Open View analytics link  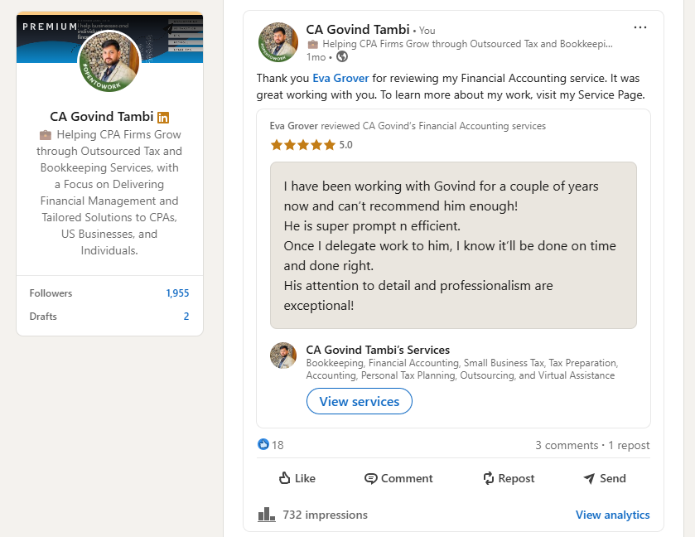coord(612,515)
